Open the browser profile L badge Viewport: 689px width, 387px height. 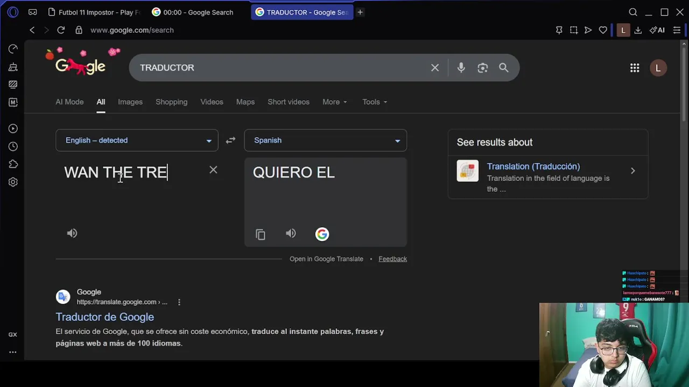pos(623,30)
